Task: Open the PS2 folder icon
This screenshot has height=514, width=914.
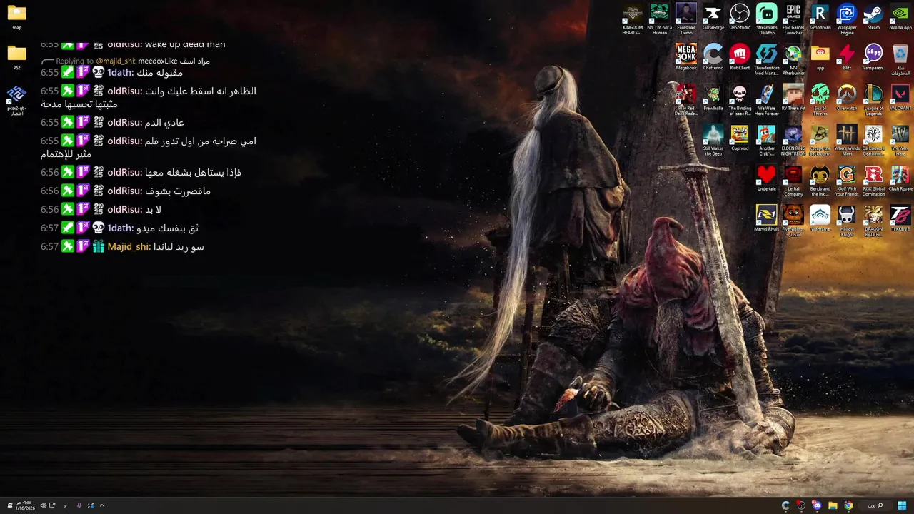Action: point(16,57)
